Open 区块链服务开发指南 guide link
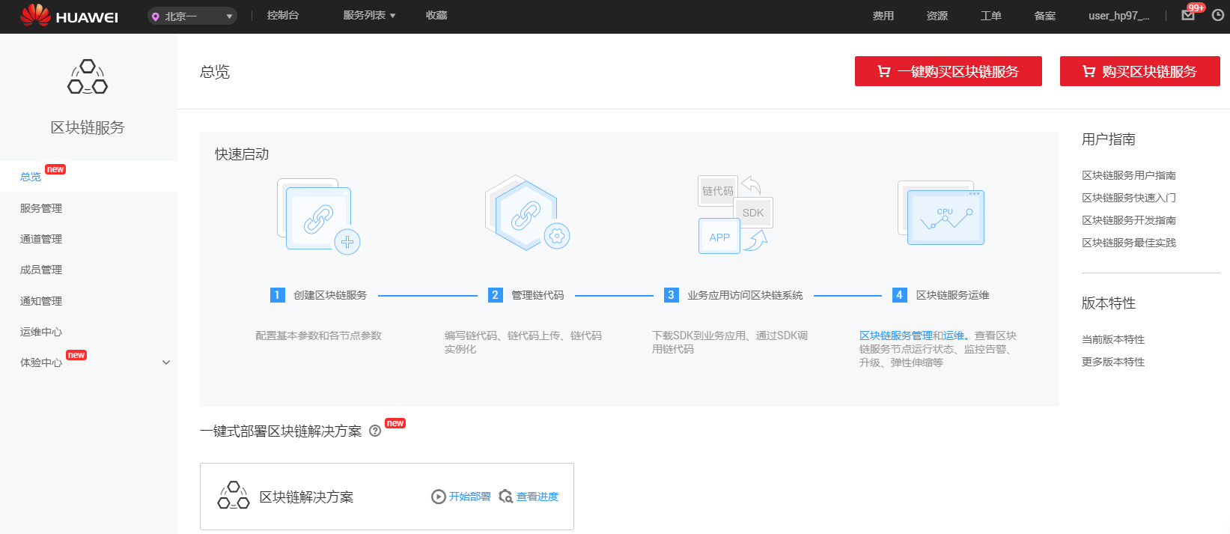 (x=1129, y=220)
